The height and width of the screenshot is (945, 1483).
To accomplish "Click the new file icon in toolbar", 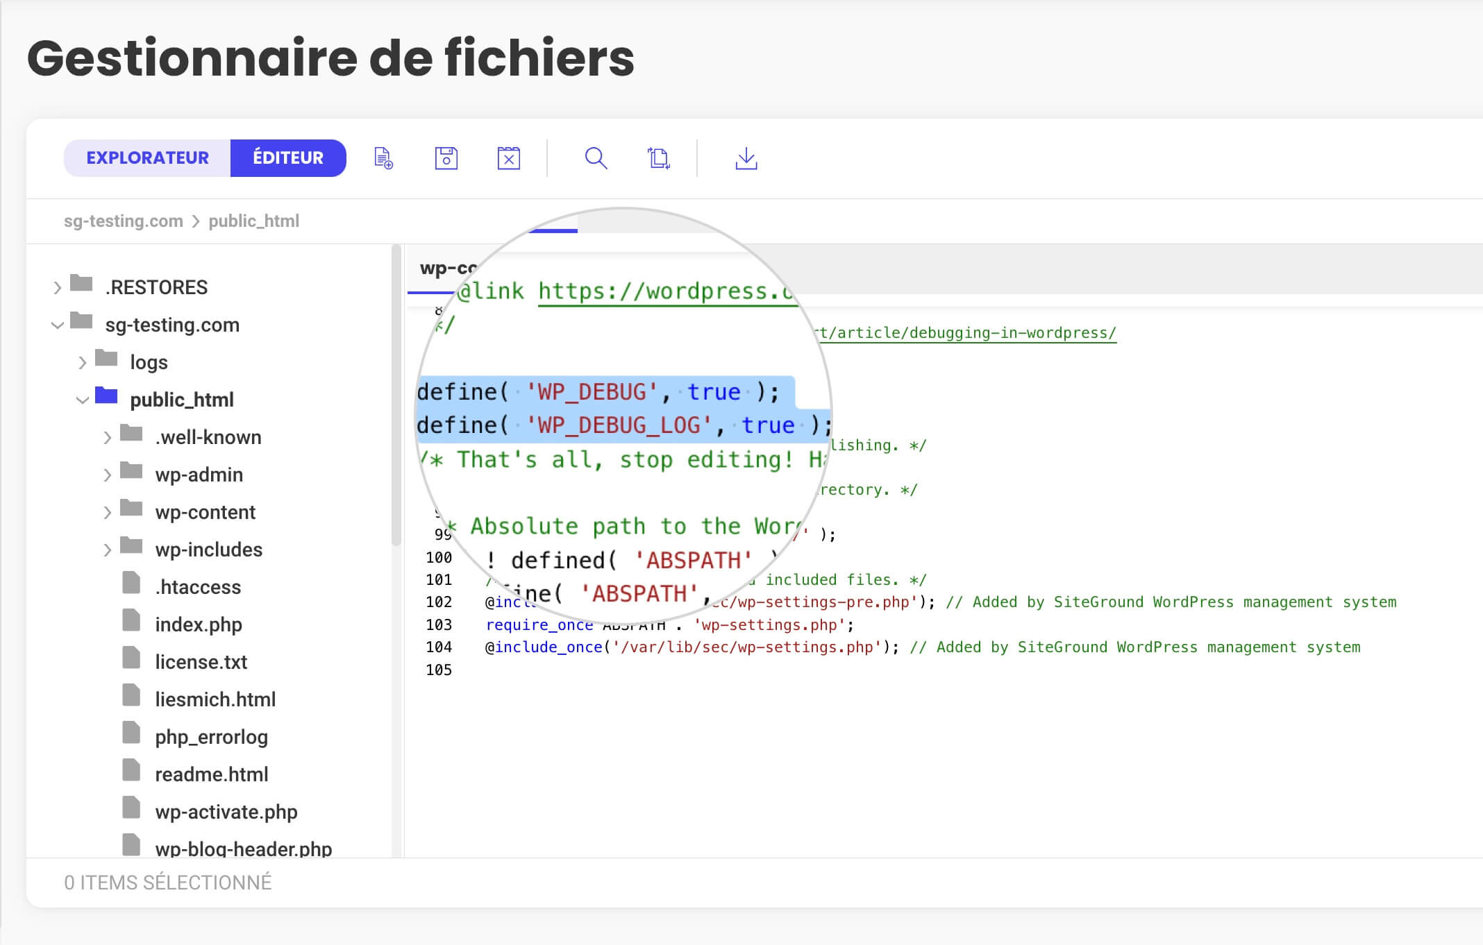I will click(383, 158).
